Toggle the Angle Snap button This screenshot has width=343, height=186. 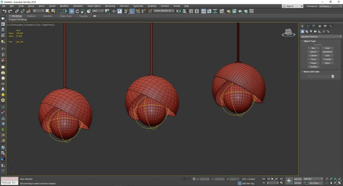(x=132, y=11)
